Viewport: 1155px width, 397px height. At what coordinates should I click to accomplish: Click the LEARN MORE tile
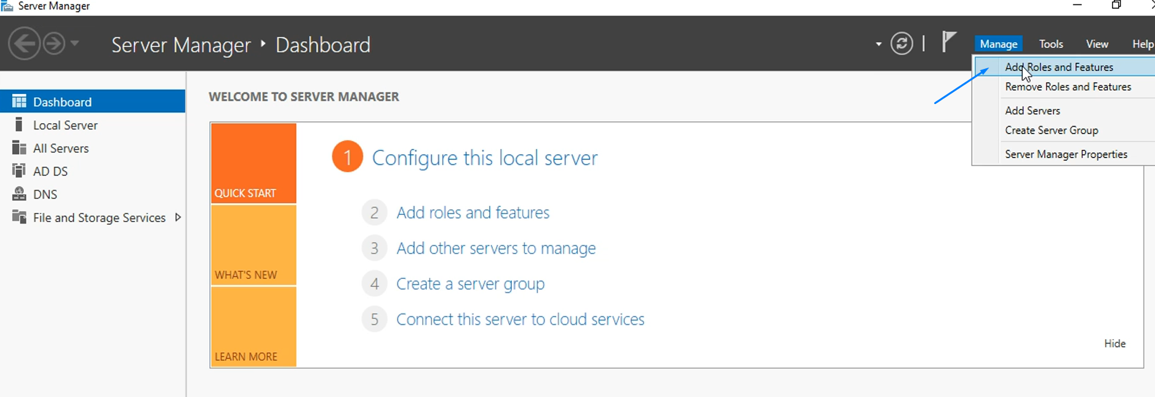tap(254, 327)
